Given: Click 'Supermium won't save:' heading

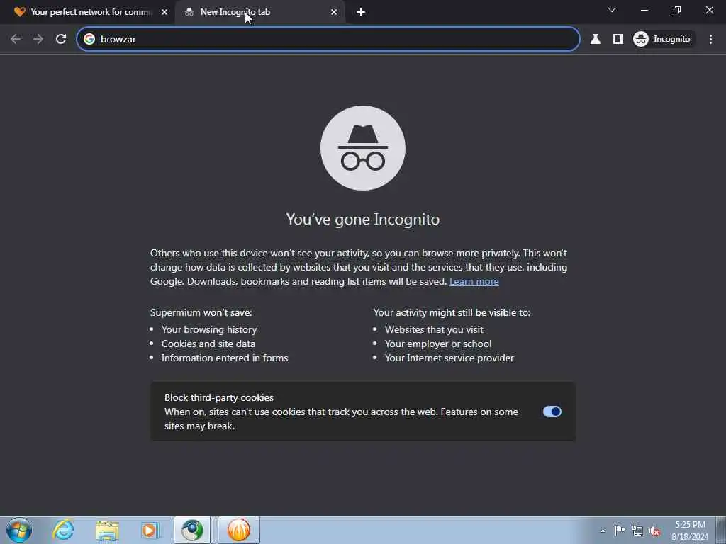Looking at the screenshot, I should [201, 312].
